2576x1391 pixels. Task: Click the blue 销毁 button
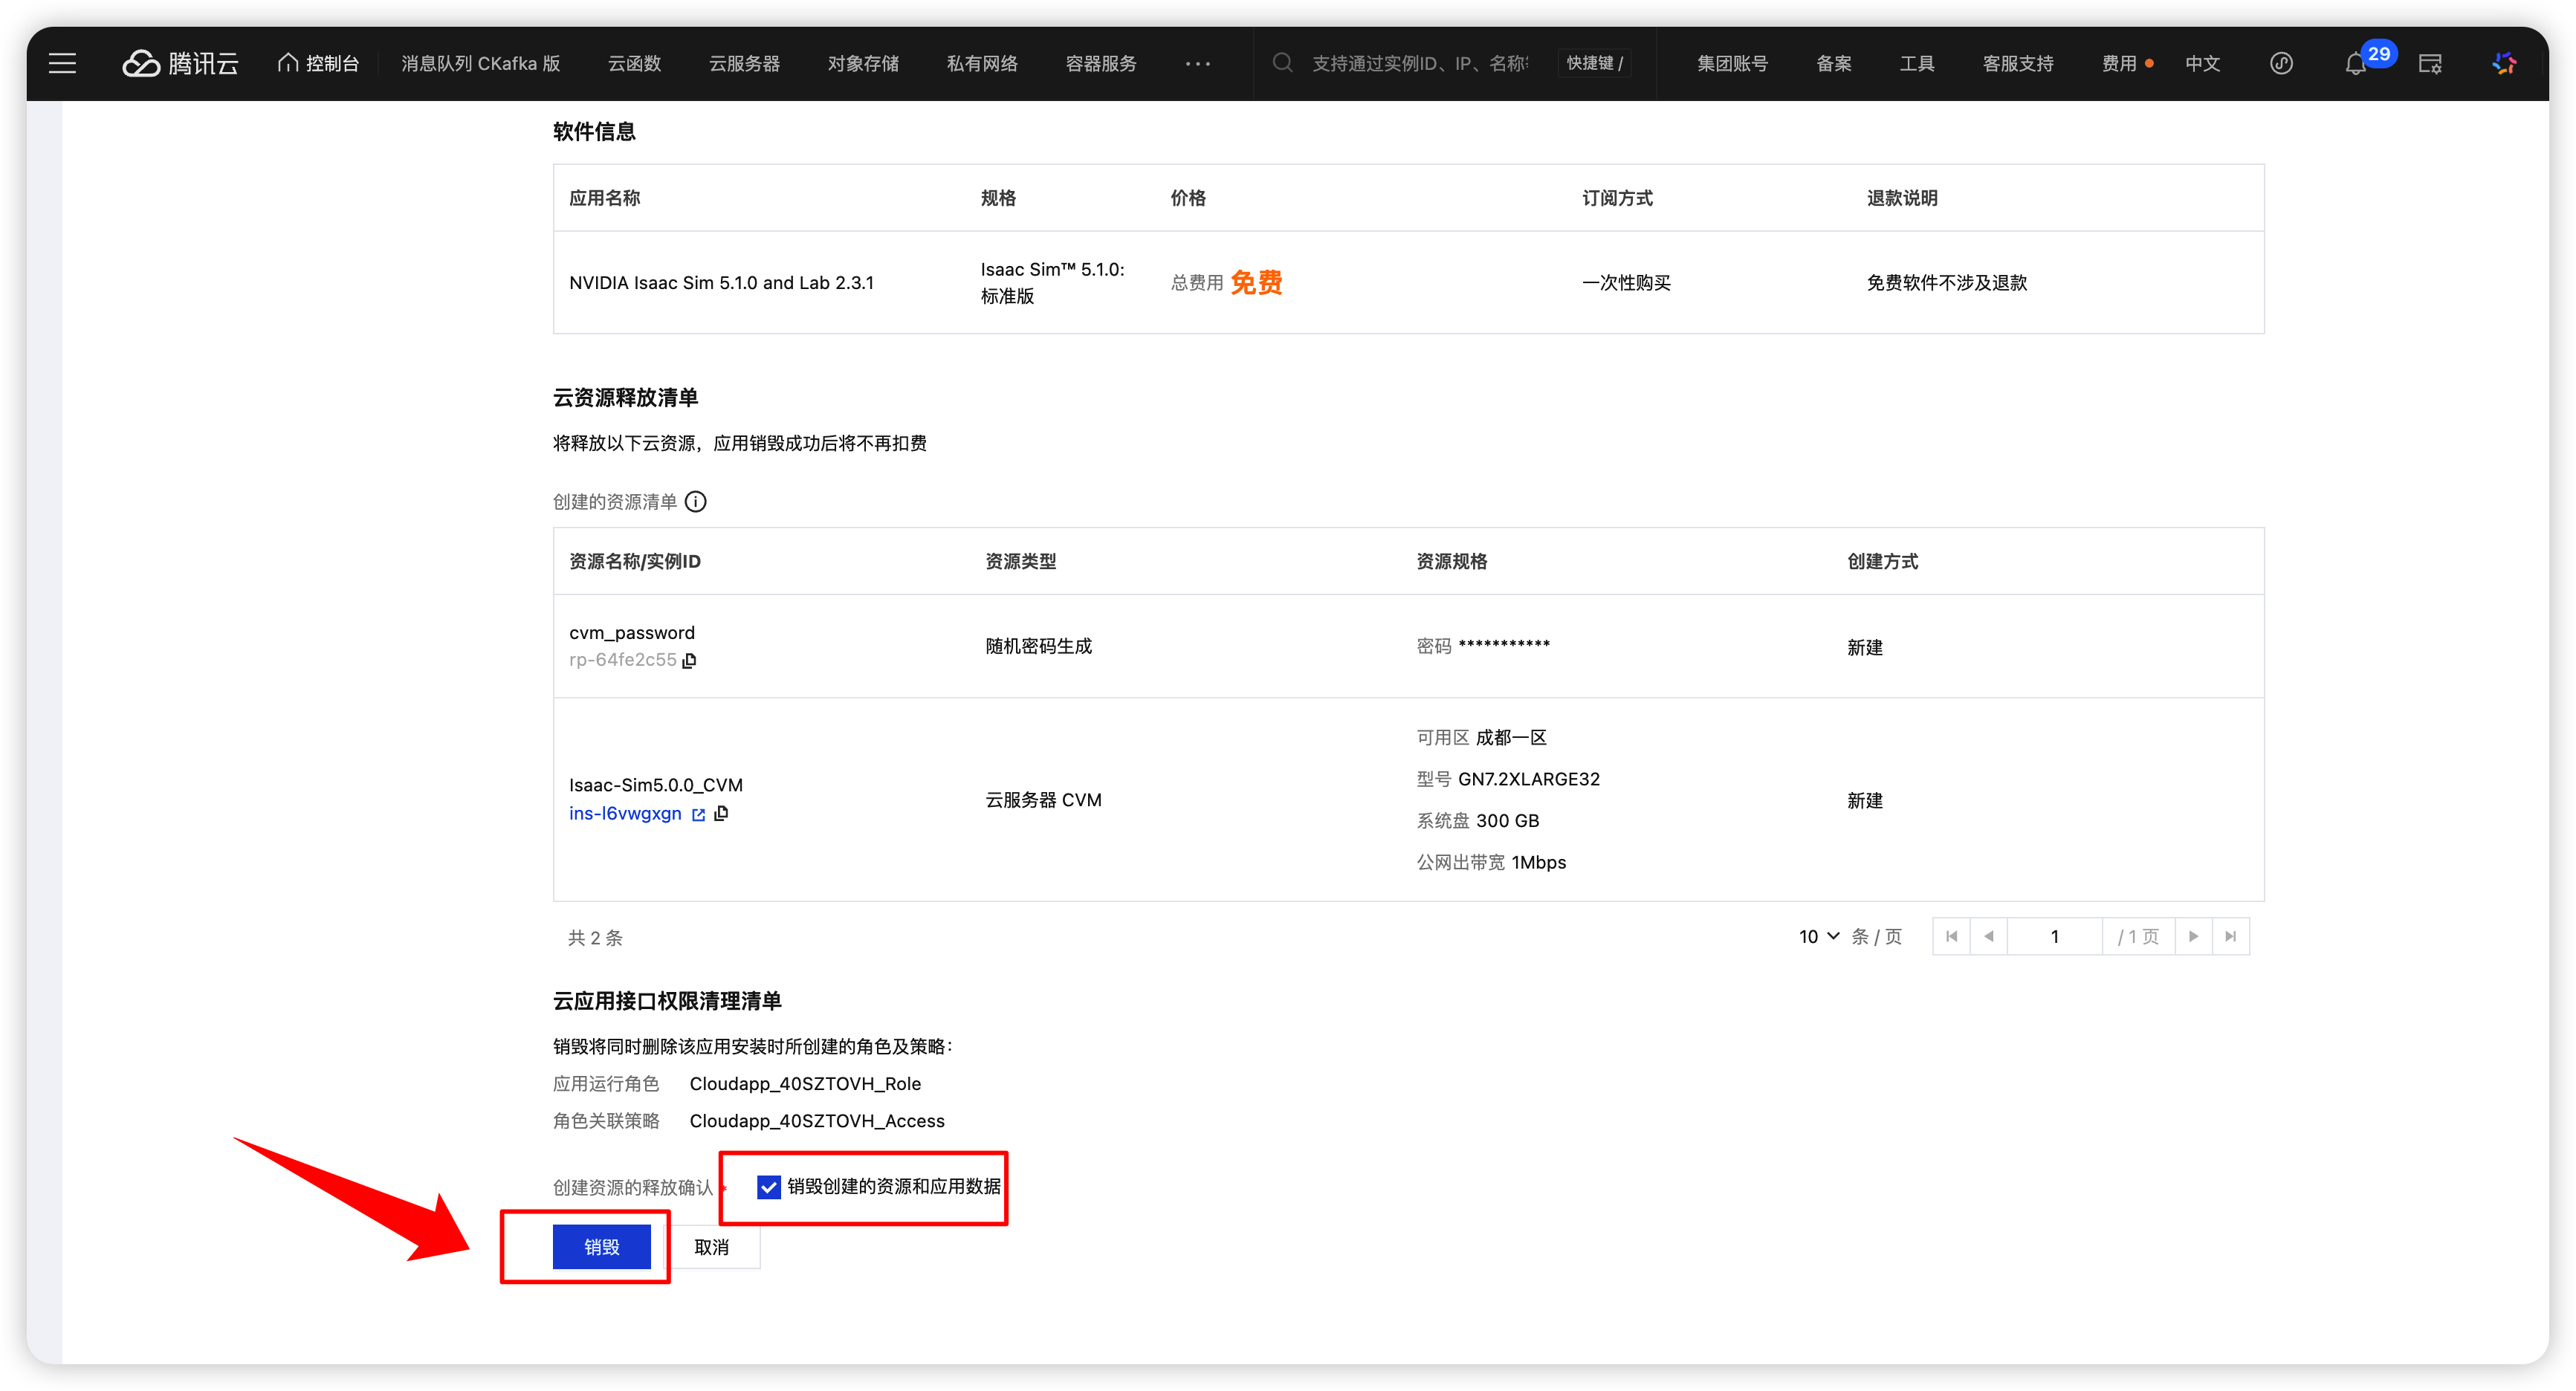pos(601,1247)
